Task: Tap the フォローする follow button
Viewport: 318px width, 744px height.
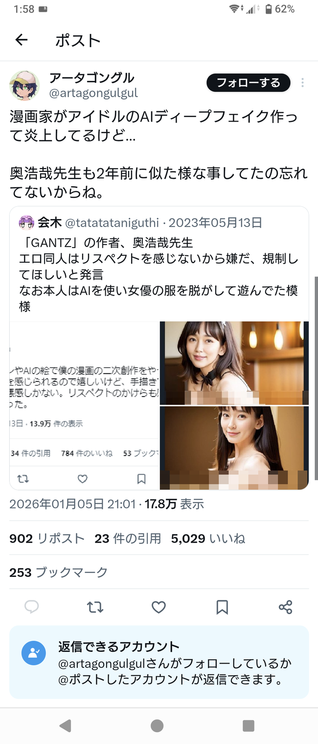Action: tap(249, 83)
